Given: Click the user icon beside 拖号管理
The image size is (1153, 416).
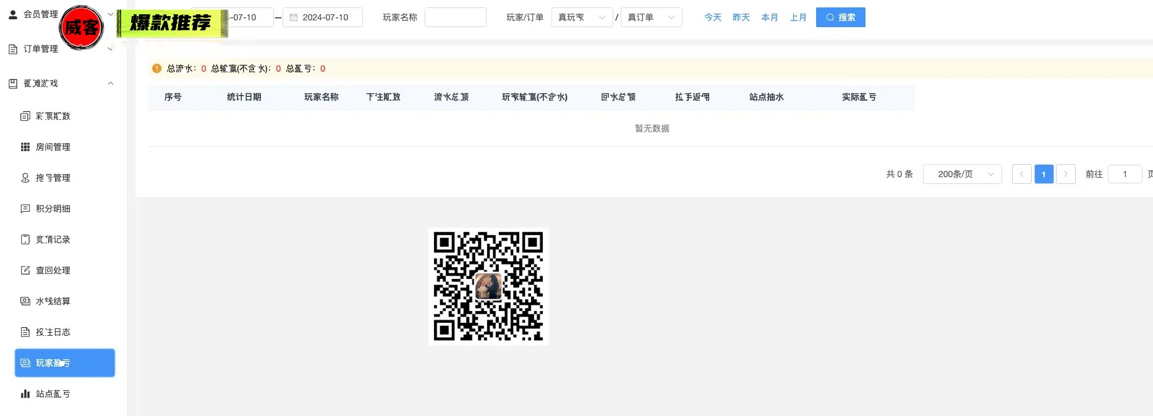Looking at the screenshot, I should coord(25,178).
